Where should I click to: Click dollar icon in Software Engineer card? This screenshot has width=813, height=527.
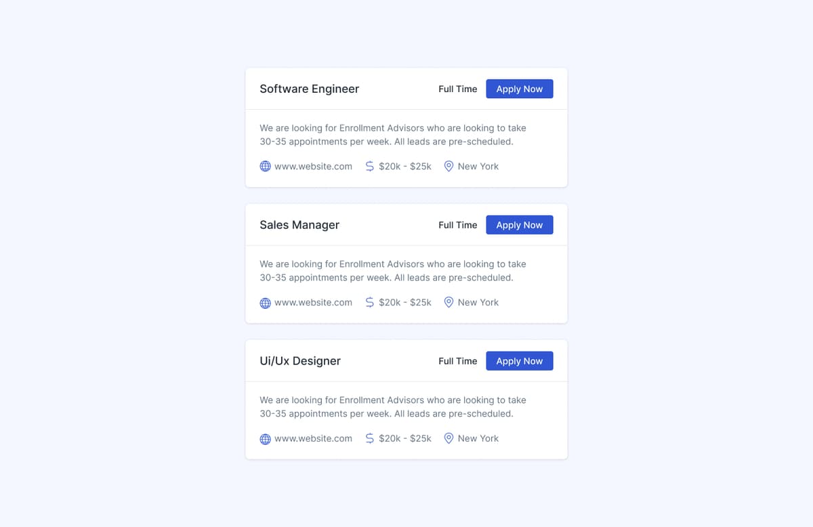[x=369, y=167]
